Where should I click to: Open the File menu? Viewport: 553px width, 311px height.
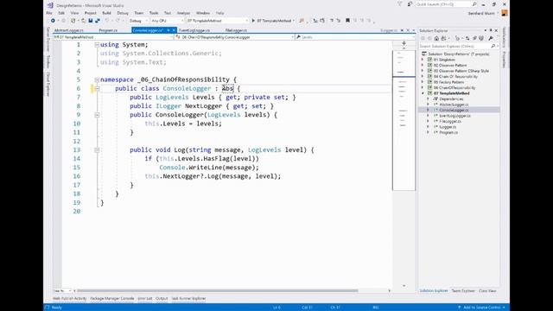49,13
